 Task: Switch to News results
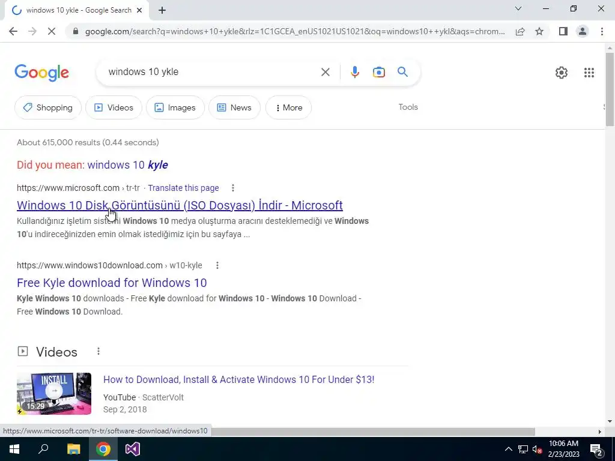234,107
